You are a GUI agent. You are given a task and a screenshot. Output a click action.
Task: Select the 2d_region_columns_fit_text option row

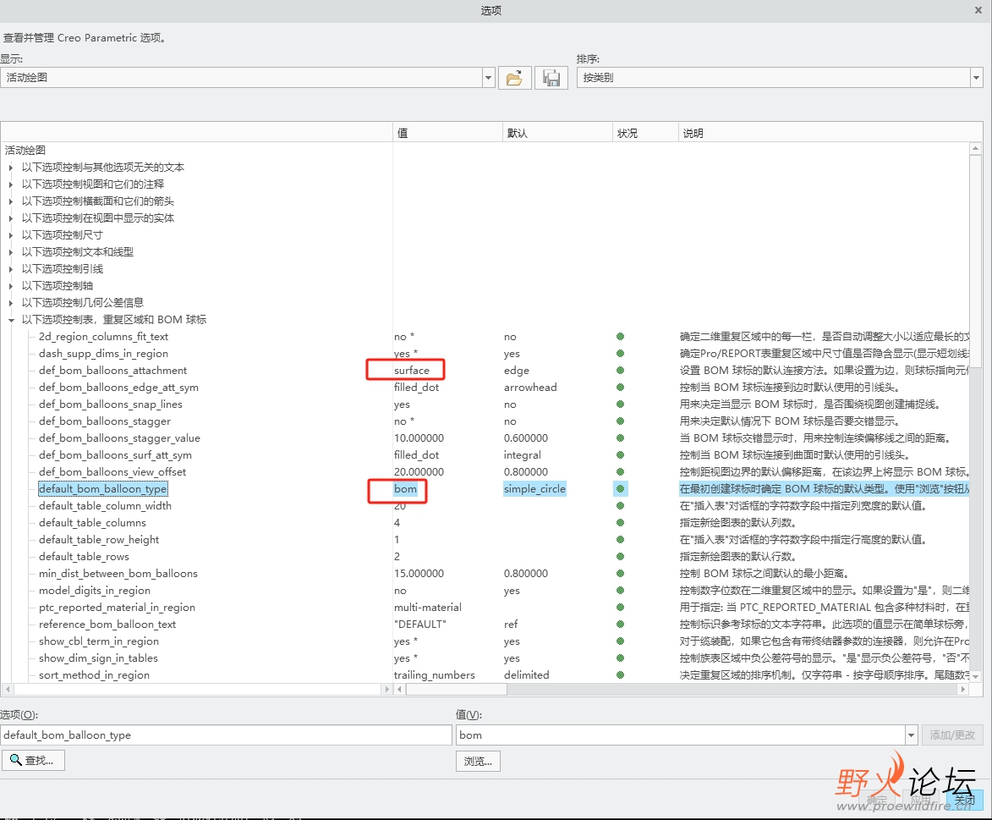tap(103, 336)
